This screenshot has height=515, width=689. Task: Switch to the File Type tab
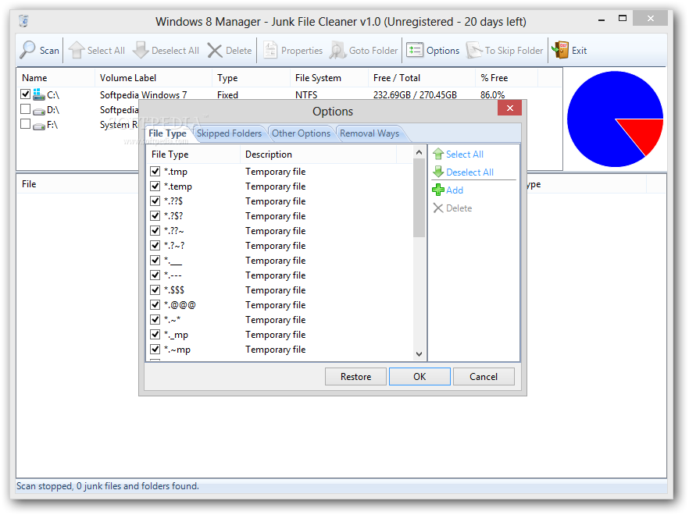pos(167,133)
